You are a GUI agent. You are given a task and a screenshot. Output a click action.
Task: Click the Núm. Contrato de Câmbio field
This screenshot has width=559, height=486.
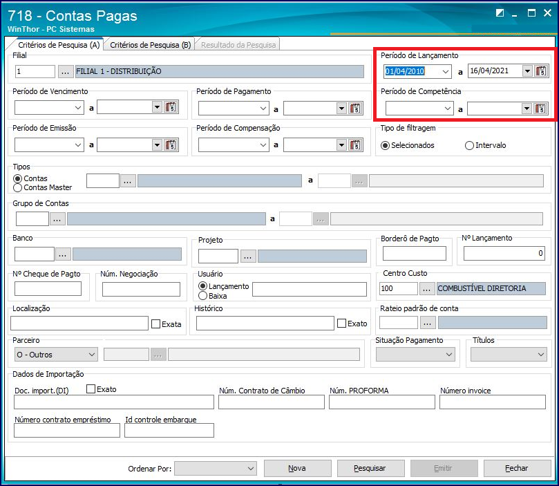point(272,402)
